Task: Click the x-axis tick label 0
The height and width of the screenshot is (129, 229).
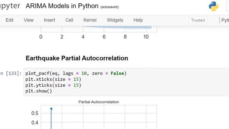Action: coord(41,37)
